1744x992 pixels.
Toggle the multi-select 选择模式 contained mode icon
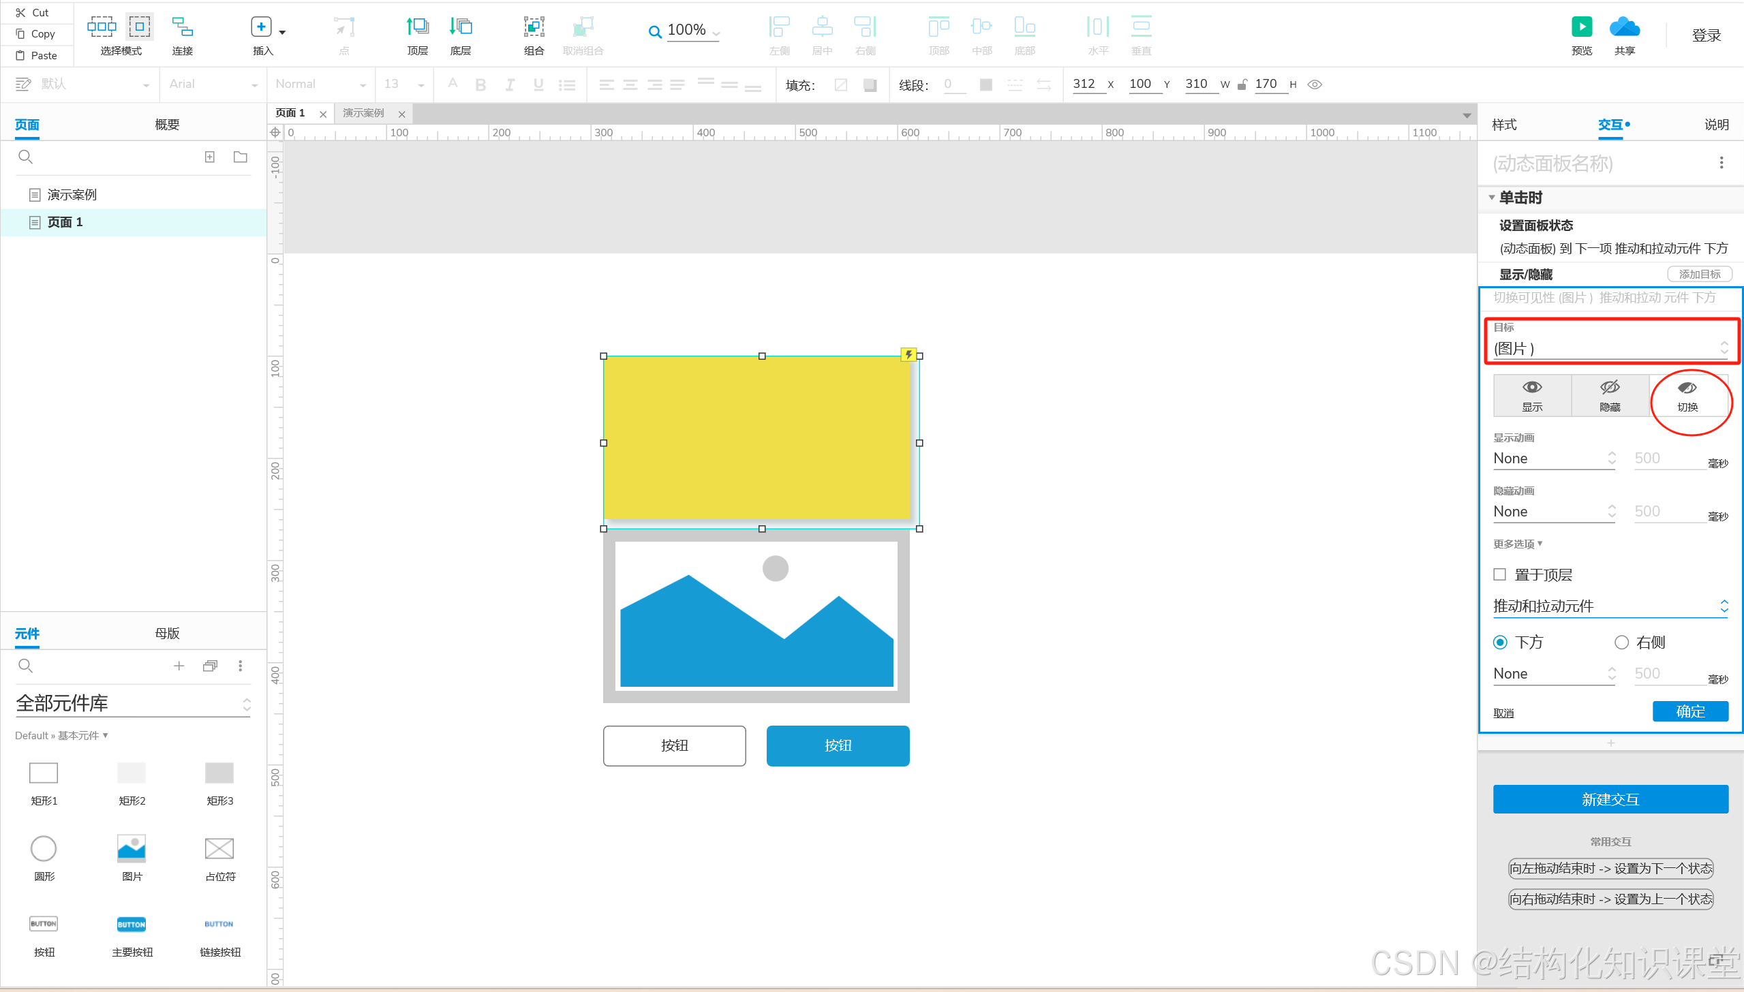140,27
